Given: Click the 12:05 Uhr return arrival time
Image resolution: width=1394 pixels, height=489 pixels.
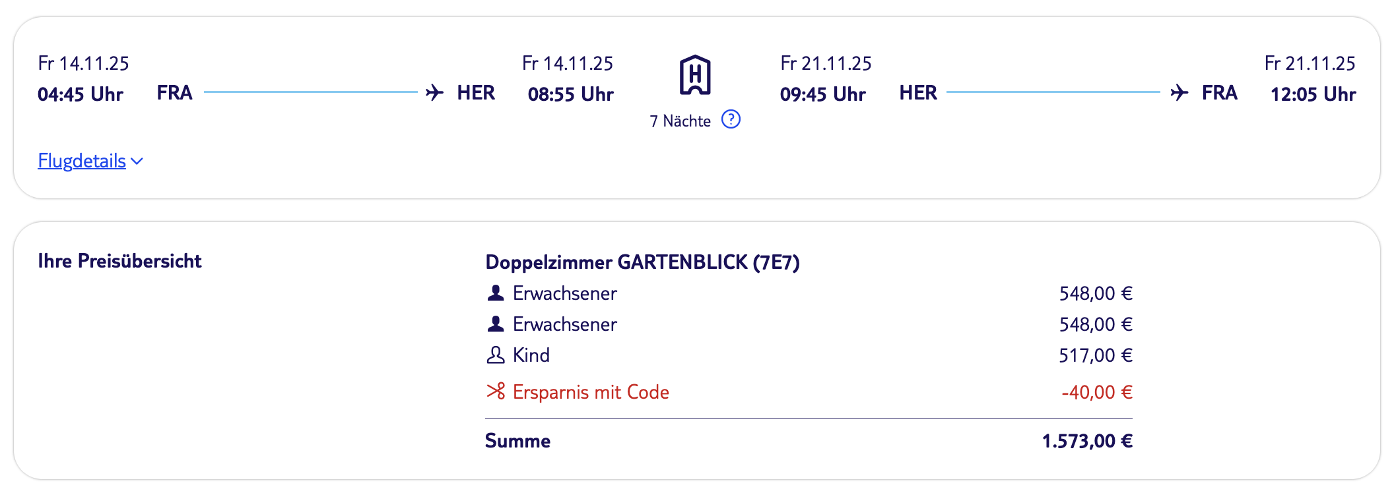Looking at the screenshot, I should coord(1313,94).
